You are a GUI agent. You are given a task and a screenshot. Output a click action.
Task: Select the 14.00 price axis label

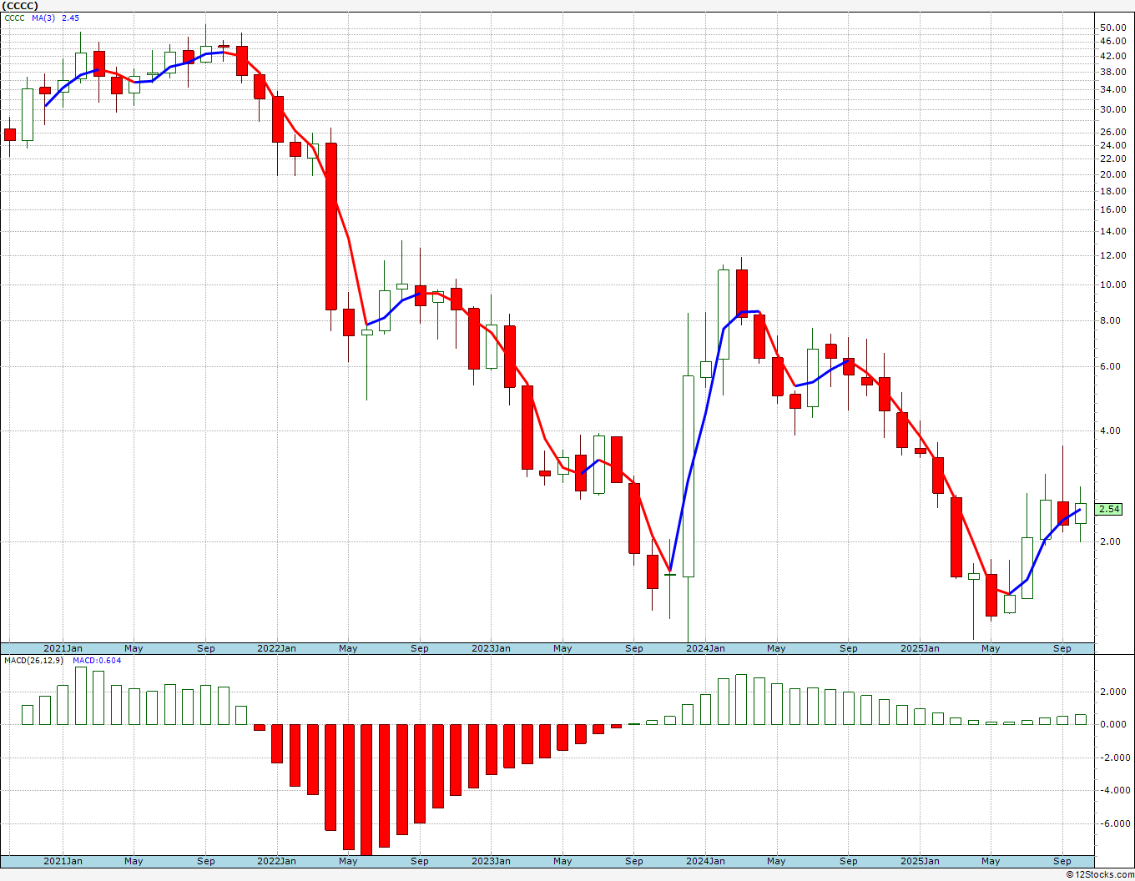1113,231
